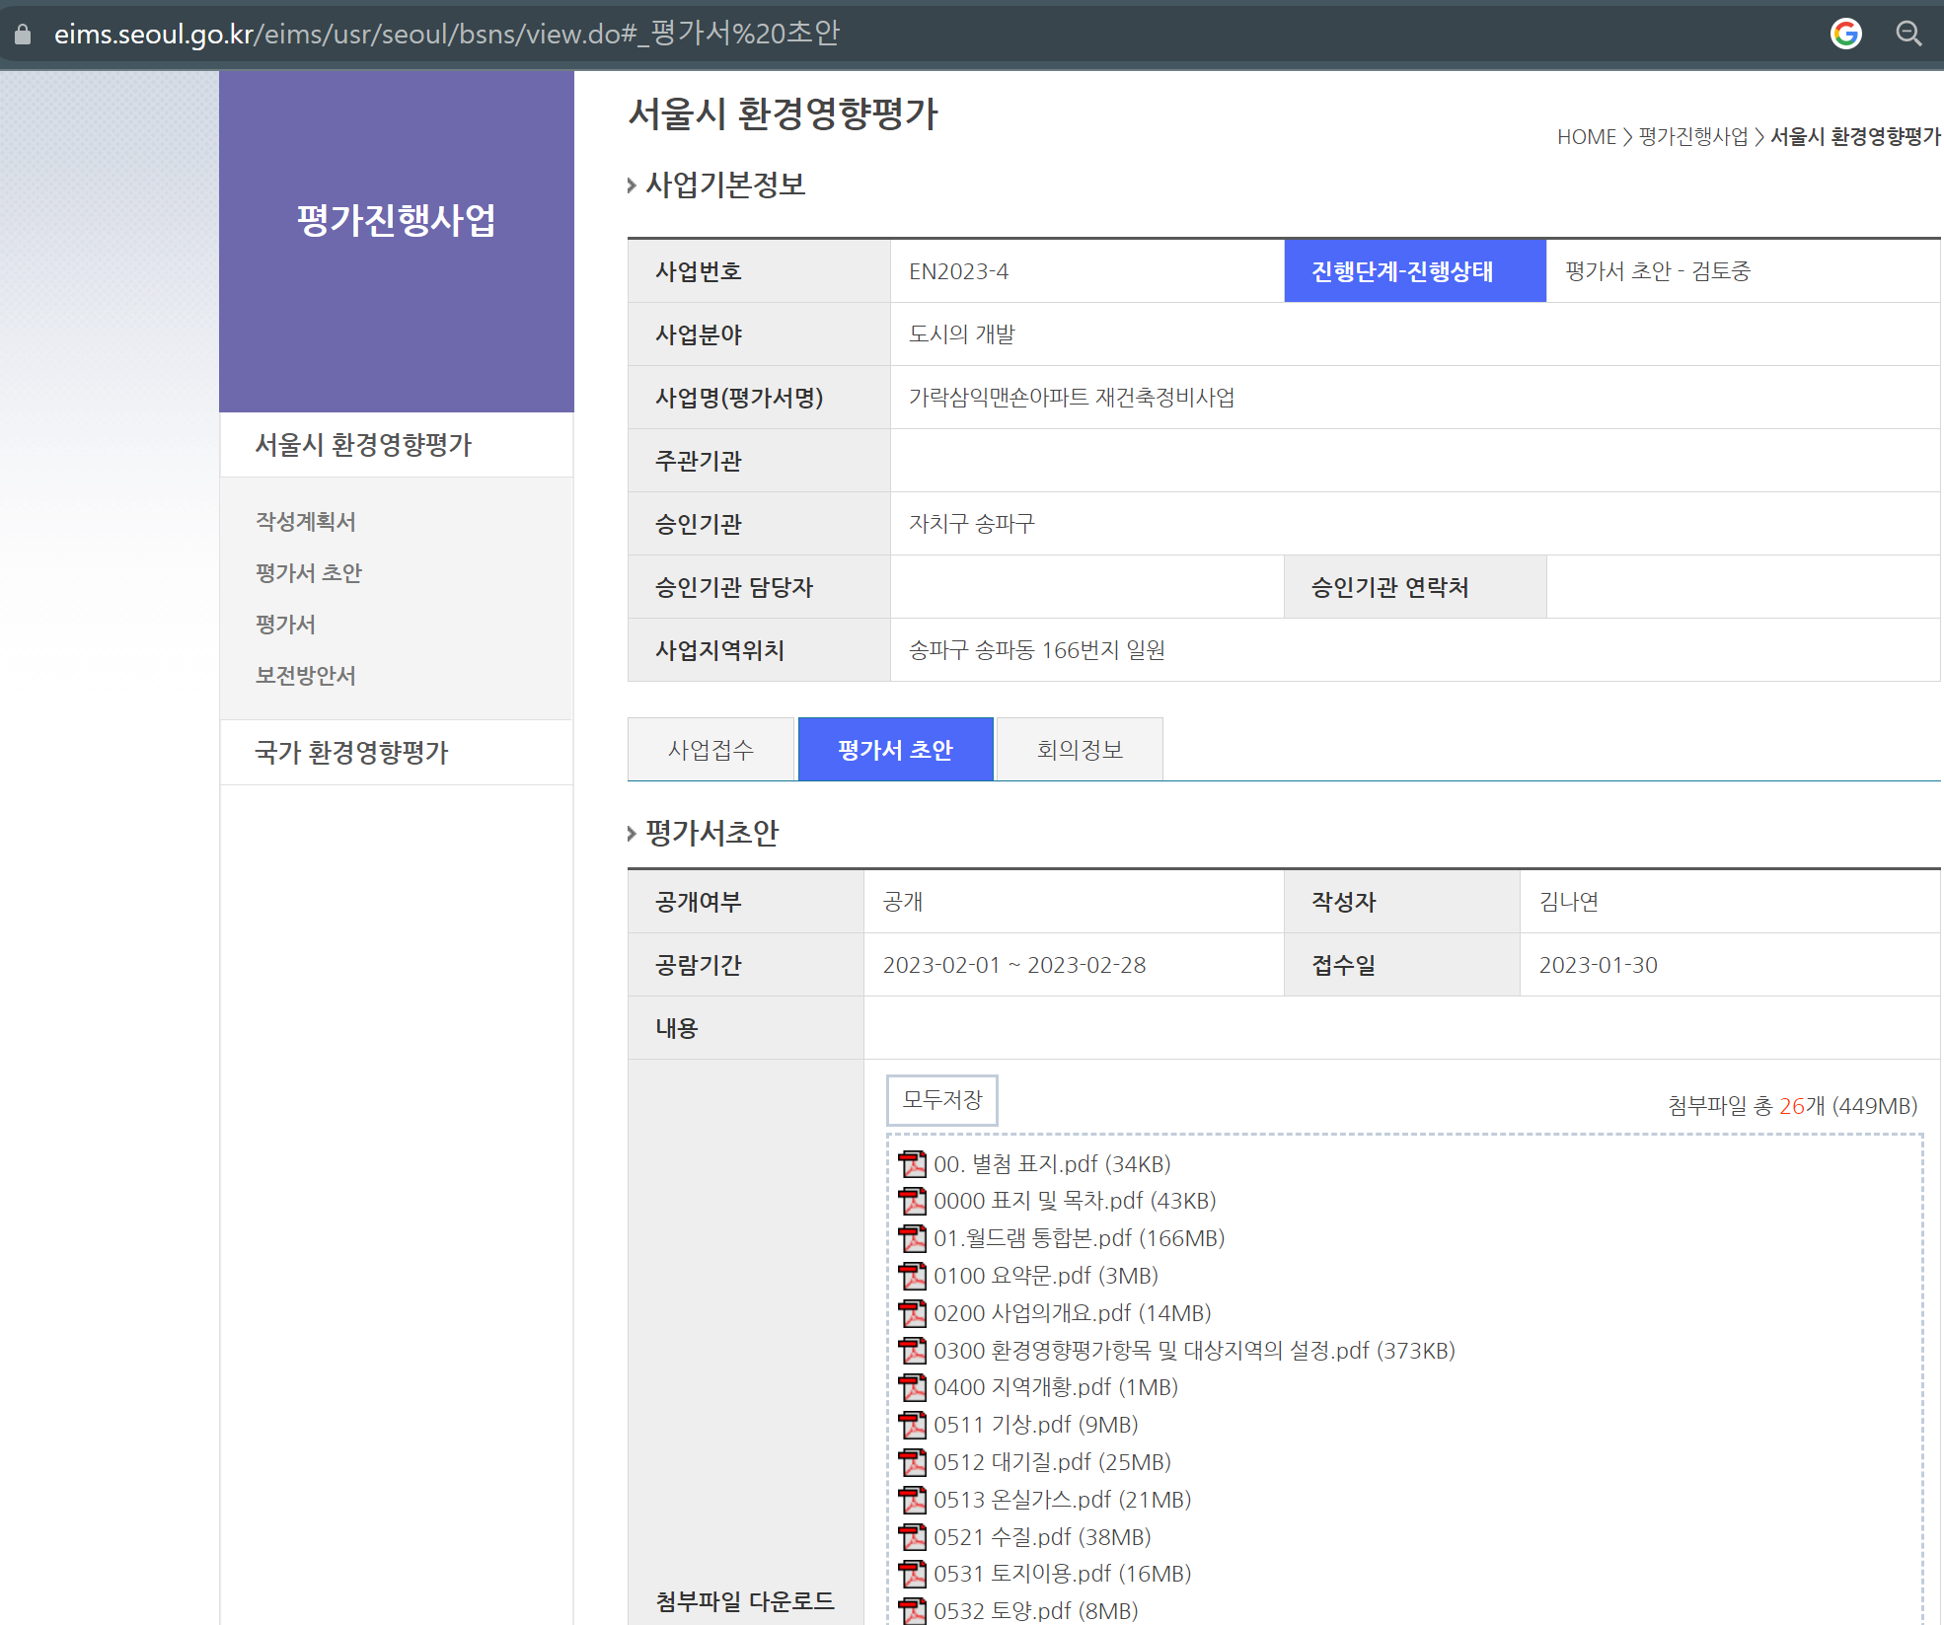The width and height of the screenshot is (1944, 1625).
Task: Download 0300 환경영향평가항목 및 대상지역의 설정.pdf
Action: click(1194, 1351)
